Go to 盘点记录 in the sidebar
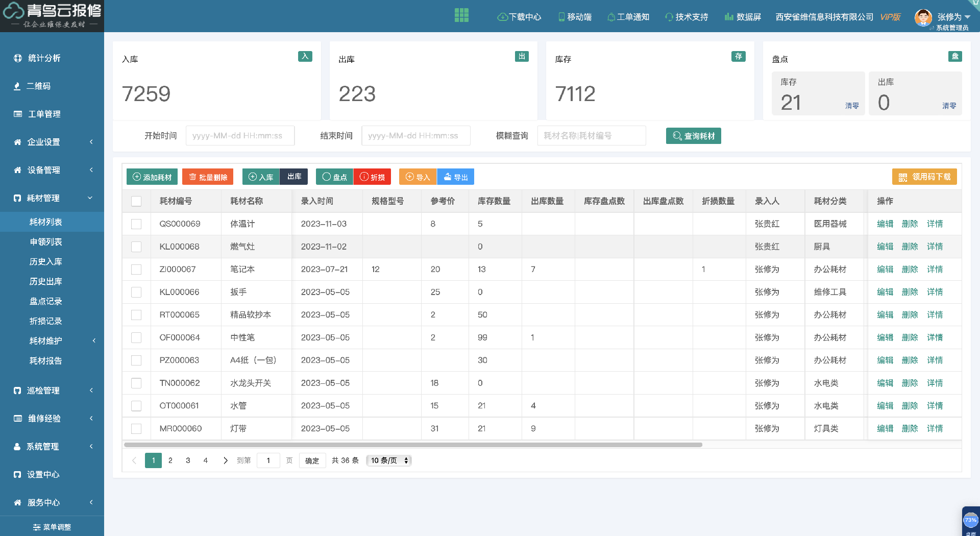Image resolution: width=980 pixels, height=536 pixels. tap(46, 301)
